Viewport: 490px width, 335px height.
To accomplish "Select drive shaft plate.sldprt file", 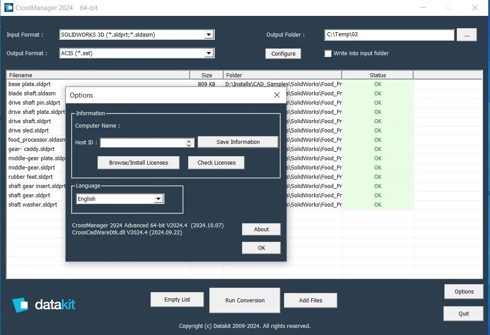I will pyautogui.click(x=37, y=112).
